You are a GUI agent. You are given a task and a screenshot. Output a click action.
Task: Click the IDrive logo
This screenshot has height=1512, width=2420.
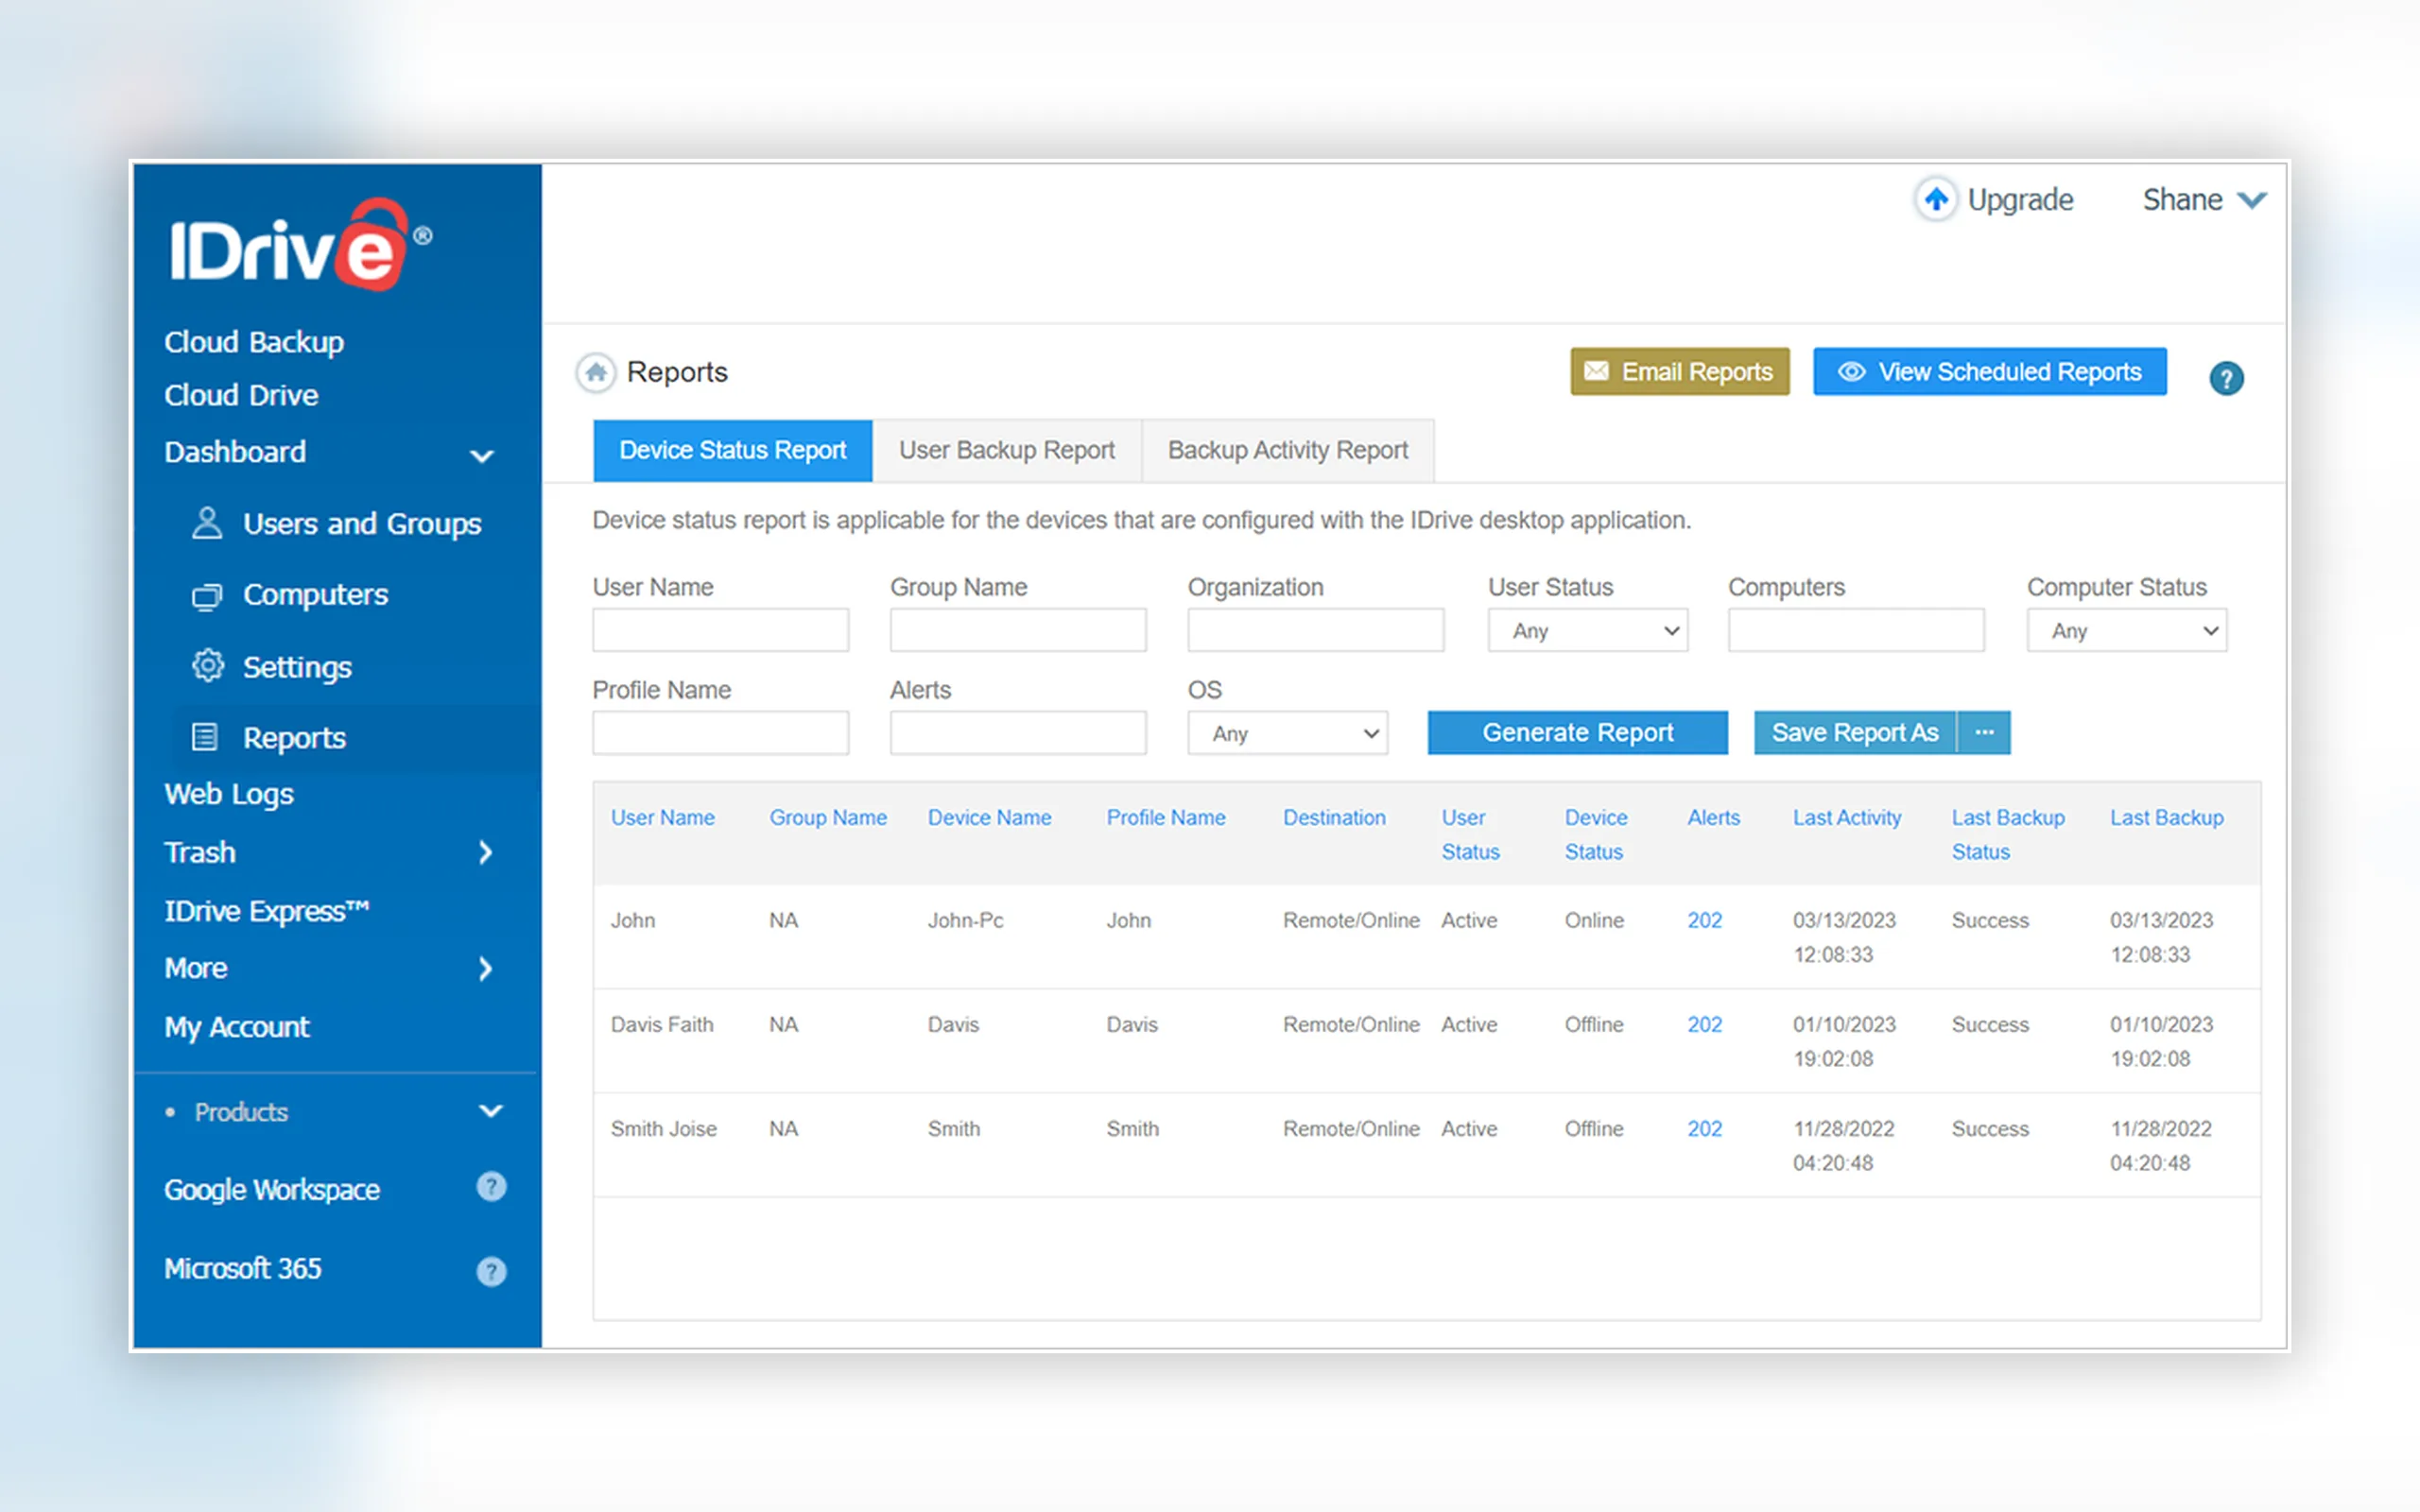tap(300, 244)
